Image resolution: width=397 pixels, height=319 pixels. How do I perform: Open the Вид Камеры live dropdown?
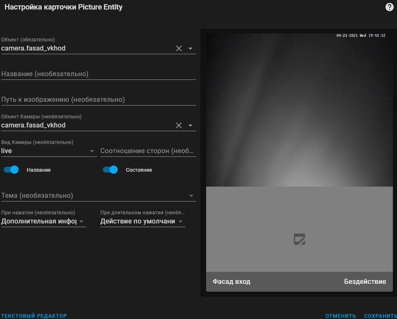pyautogui.click(x=49, y=151)
